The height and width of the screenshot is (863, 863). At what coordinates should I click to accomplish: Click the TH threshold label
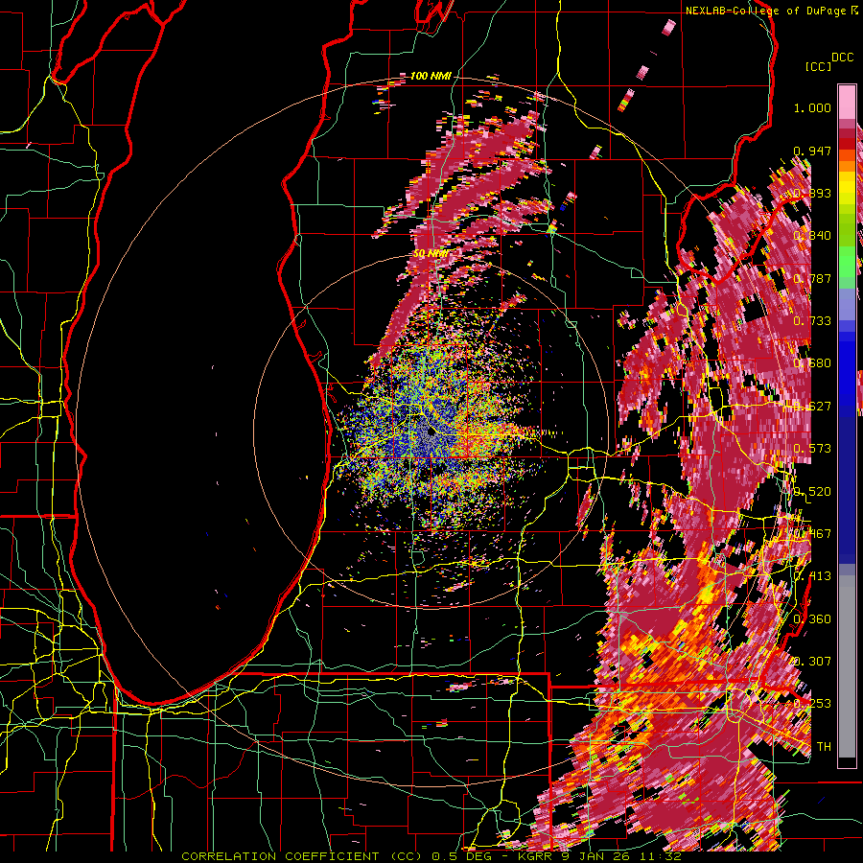pos(824,747)
